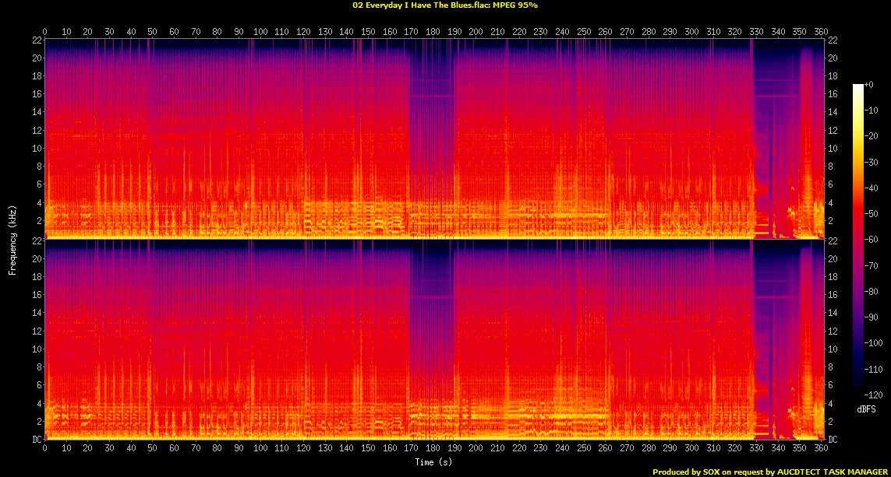Select the 360 tick on the bottom time axis

[820, 449]
